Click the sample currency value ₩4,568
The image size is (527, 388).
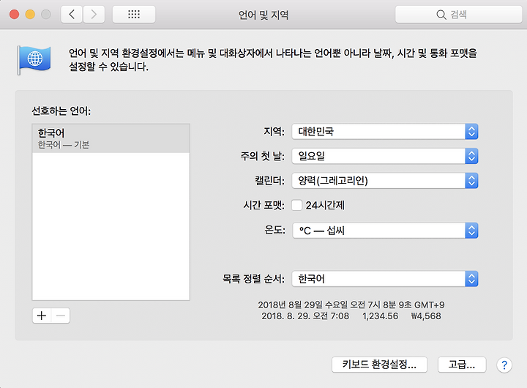coord(426,316)
